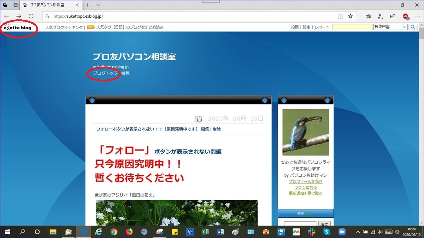Go forward using the browser forward arrow
The width and height of the screenshot is (424, 238).
pyautogui.click(x=19, y=16)
